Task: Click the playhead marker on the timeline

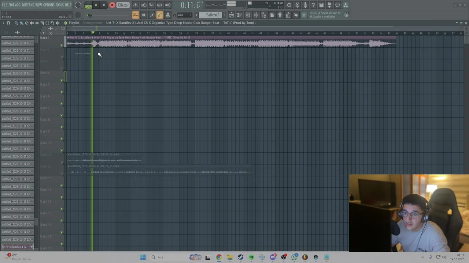Action: 93,33
